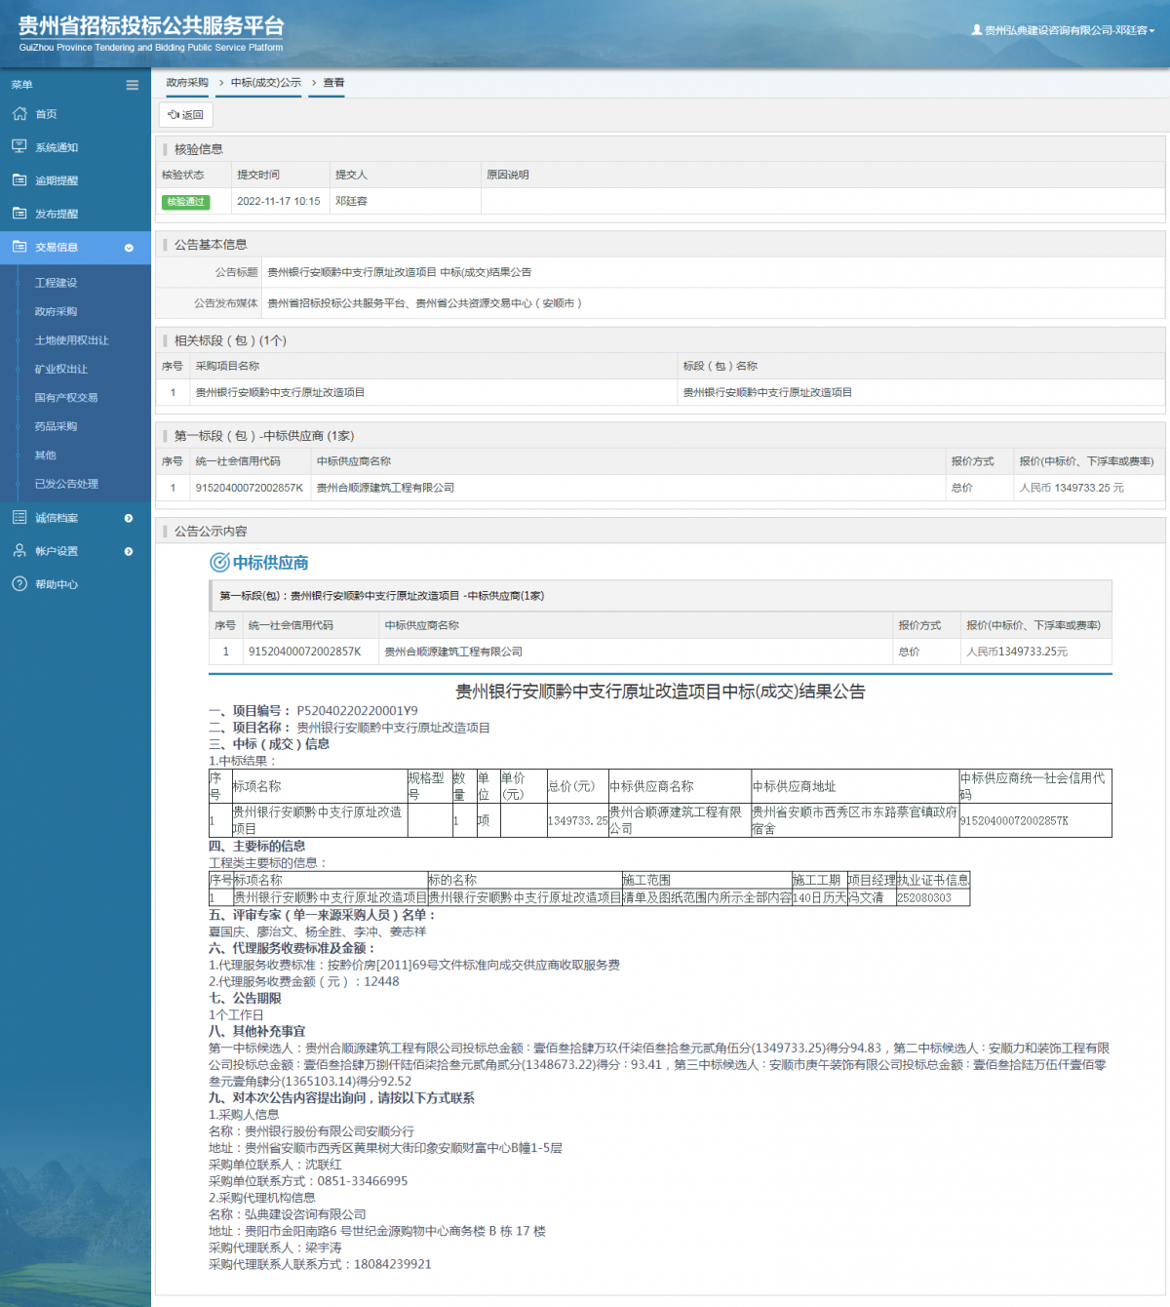Click the hamburger menu collapse icon
The width and height of the screenshot is (1170, 1307).
[x=133, y=85]
